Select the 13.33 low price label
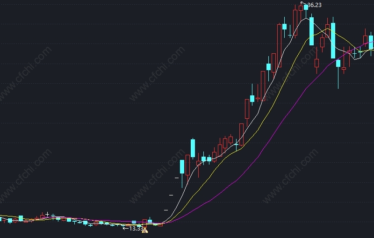 [136, 229]
